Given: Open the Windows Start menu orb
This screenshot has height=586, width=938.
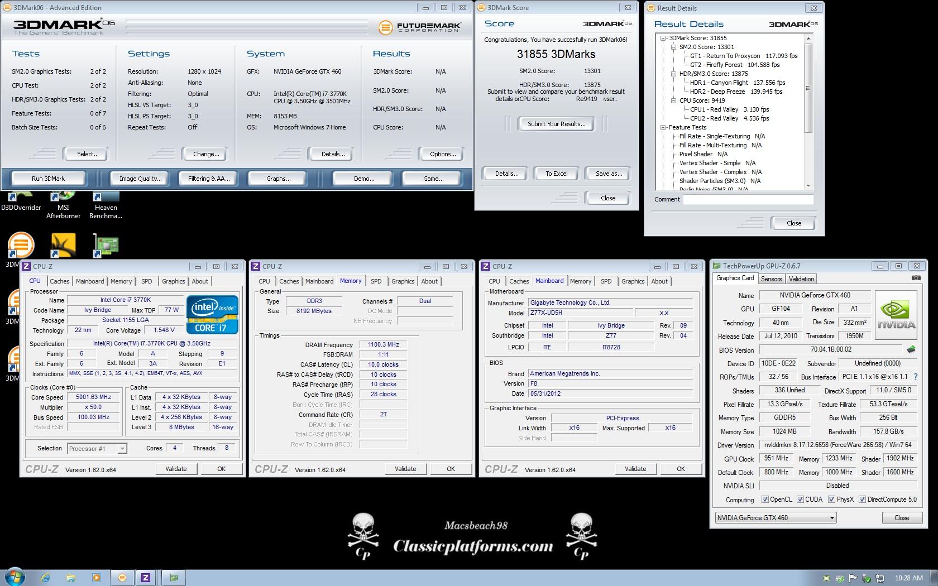Looking at the screenshot, I should (x=15, y=577).
